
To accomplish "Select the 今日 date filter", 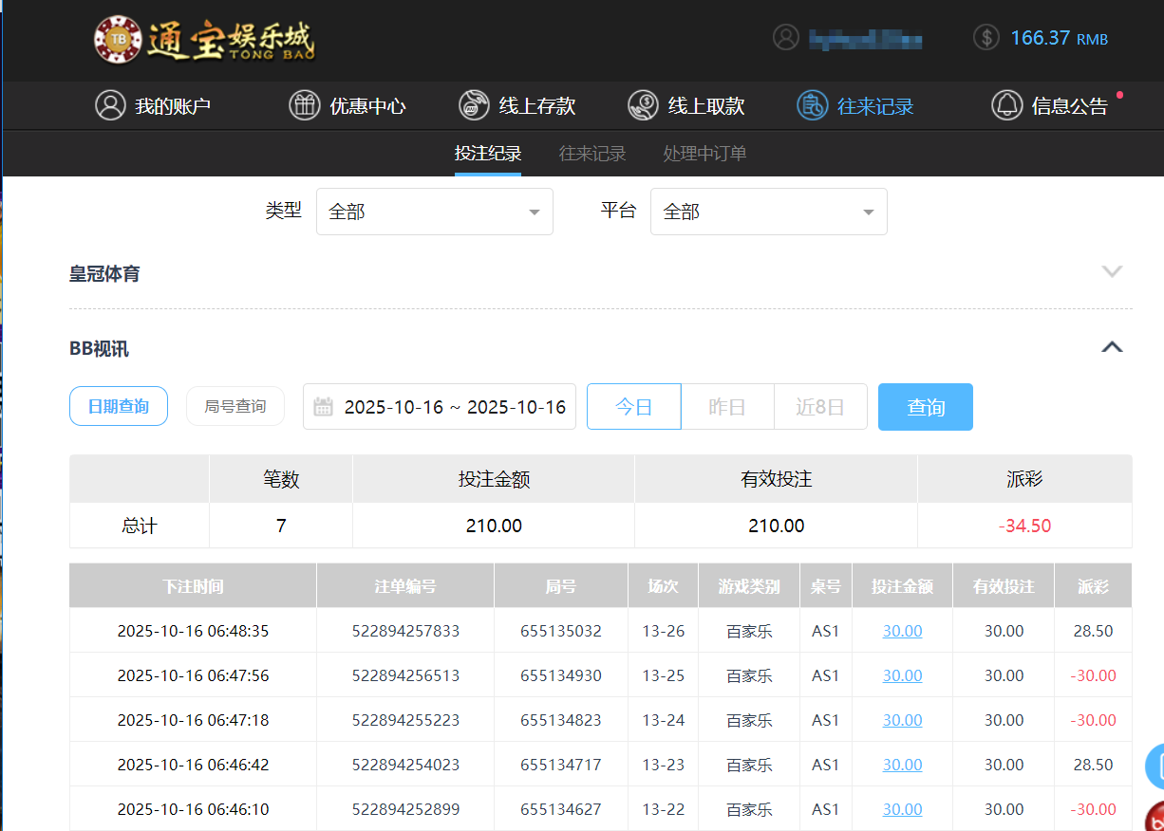I will pos(633,406).
